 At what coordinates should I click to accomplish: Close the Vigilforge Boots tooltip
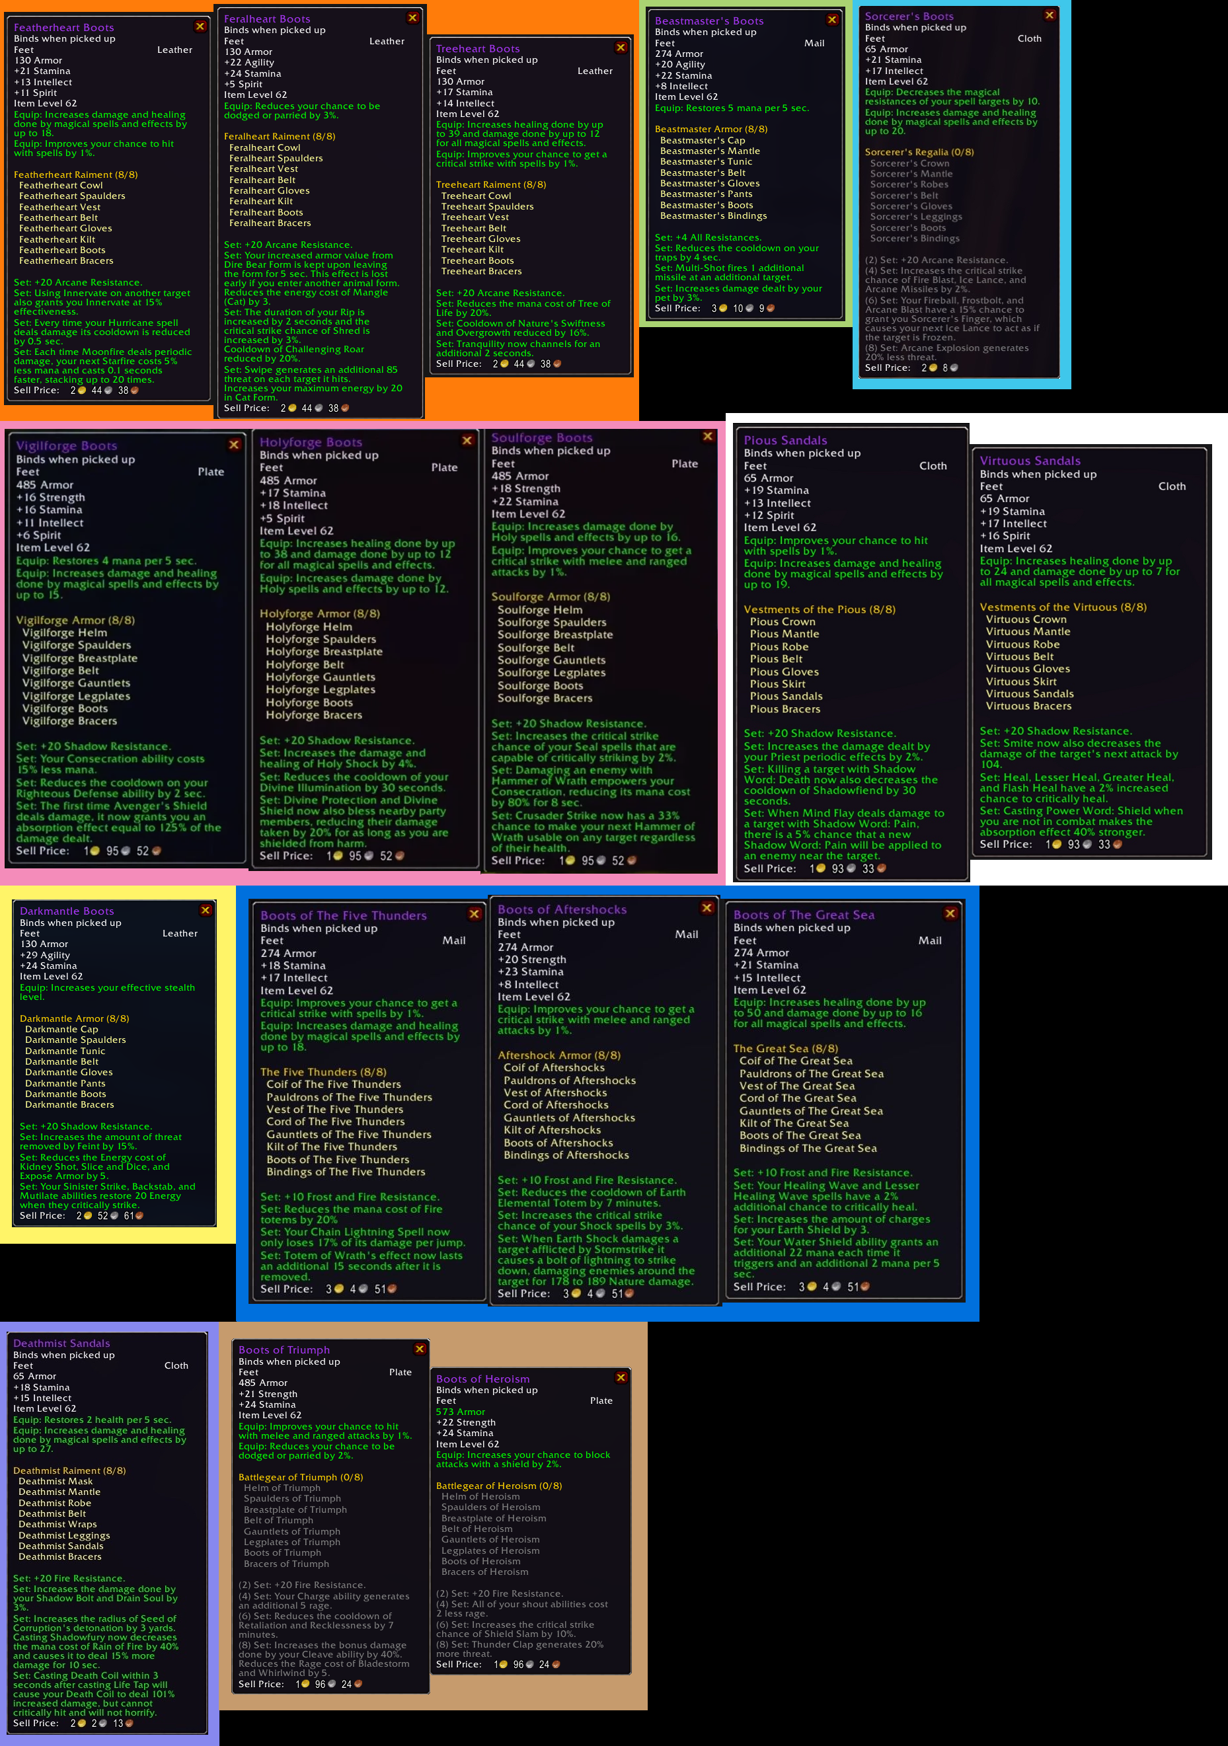coord(234,445)
